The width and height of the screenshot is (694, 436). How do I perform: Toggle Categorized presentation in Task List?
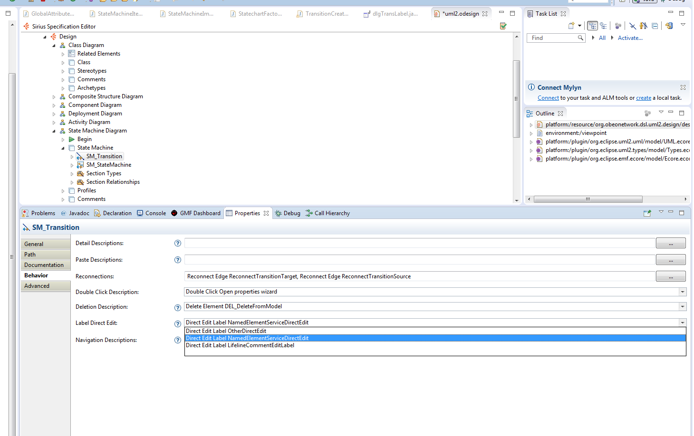(592, 26)
